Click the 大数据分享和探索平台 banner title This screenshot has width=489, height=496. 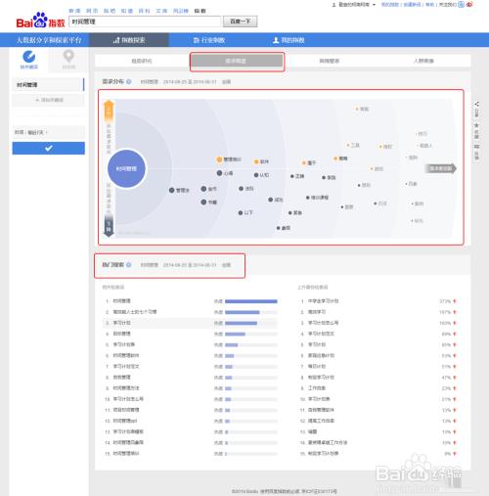pos(49,40)
